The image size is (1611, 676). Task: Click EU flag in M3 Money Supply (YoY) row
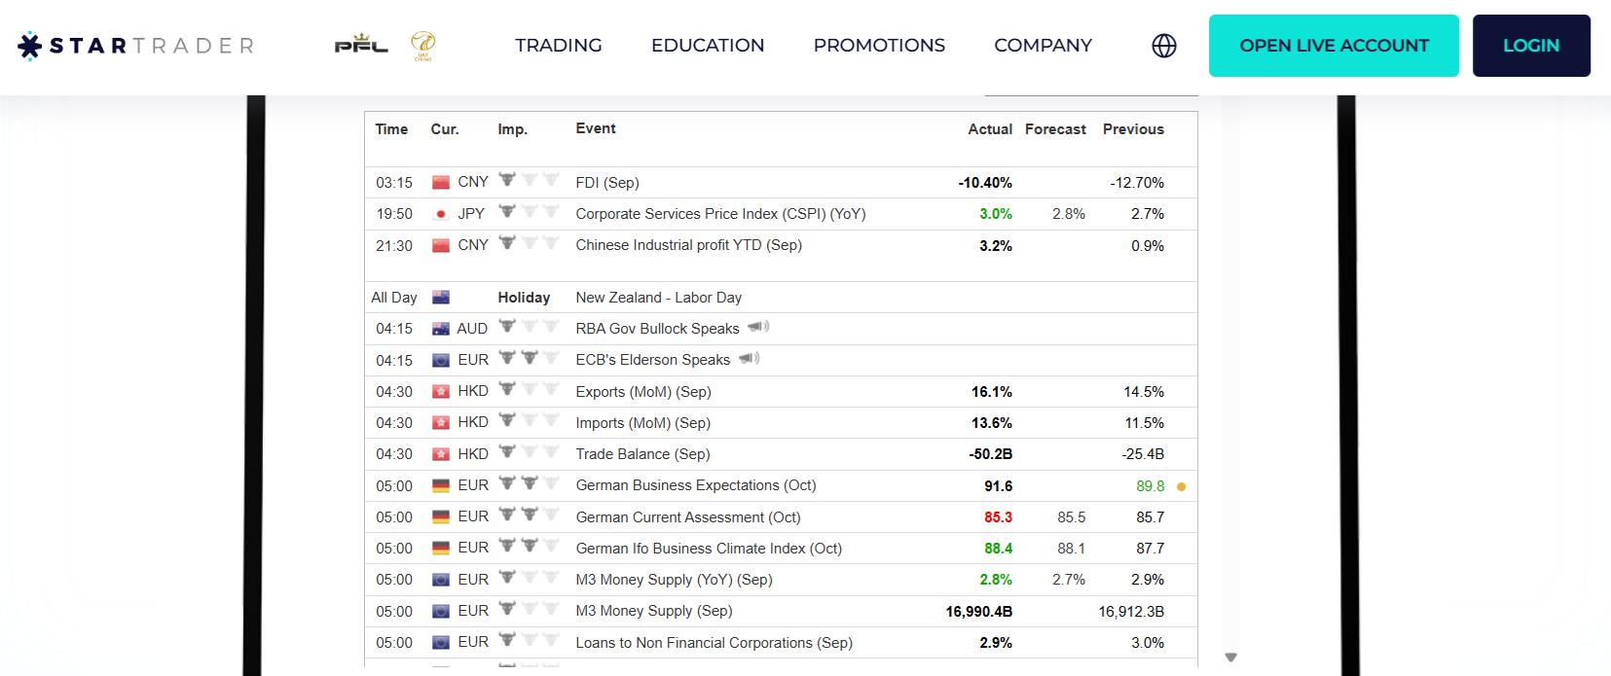click(x=441, y=580)
